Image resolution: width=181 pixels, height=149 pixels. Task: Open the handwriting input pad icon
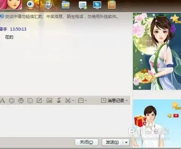(39, 101)
